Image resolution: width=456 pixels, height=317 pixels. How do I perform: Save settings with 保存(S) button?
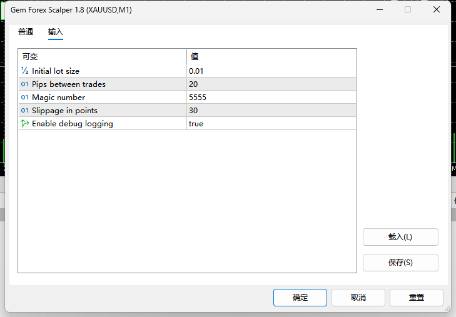[400, 263]
